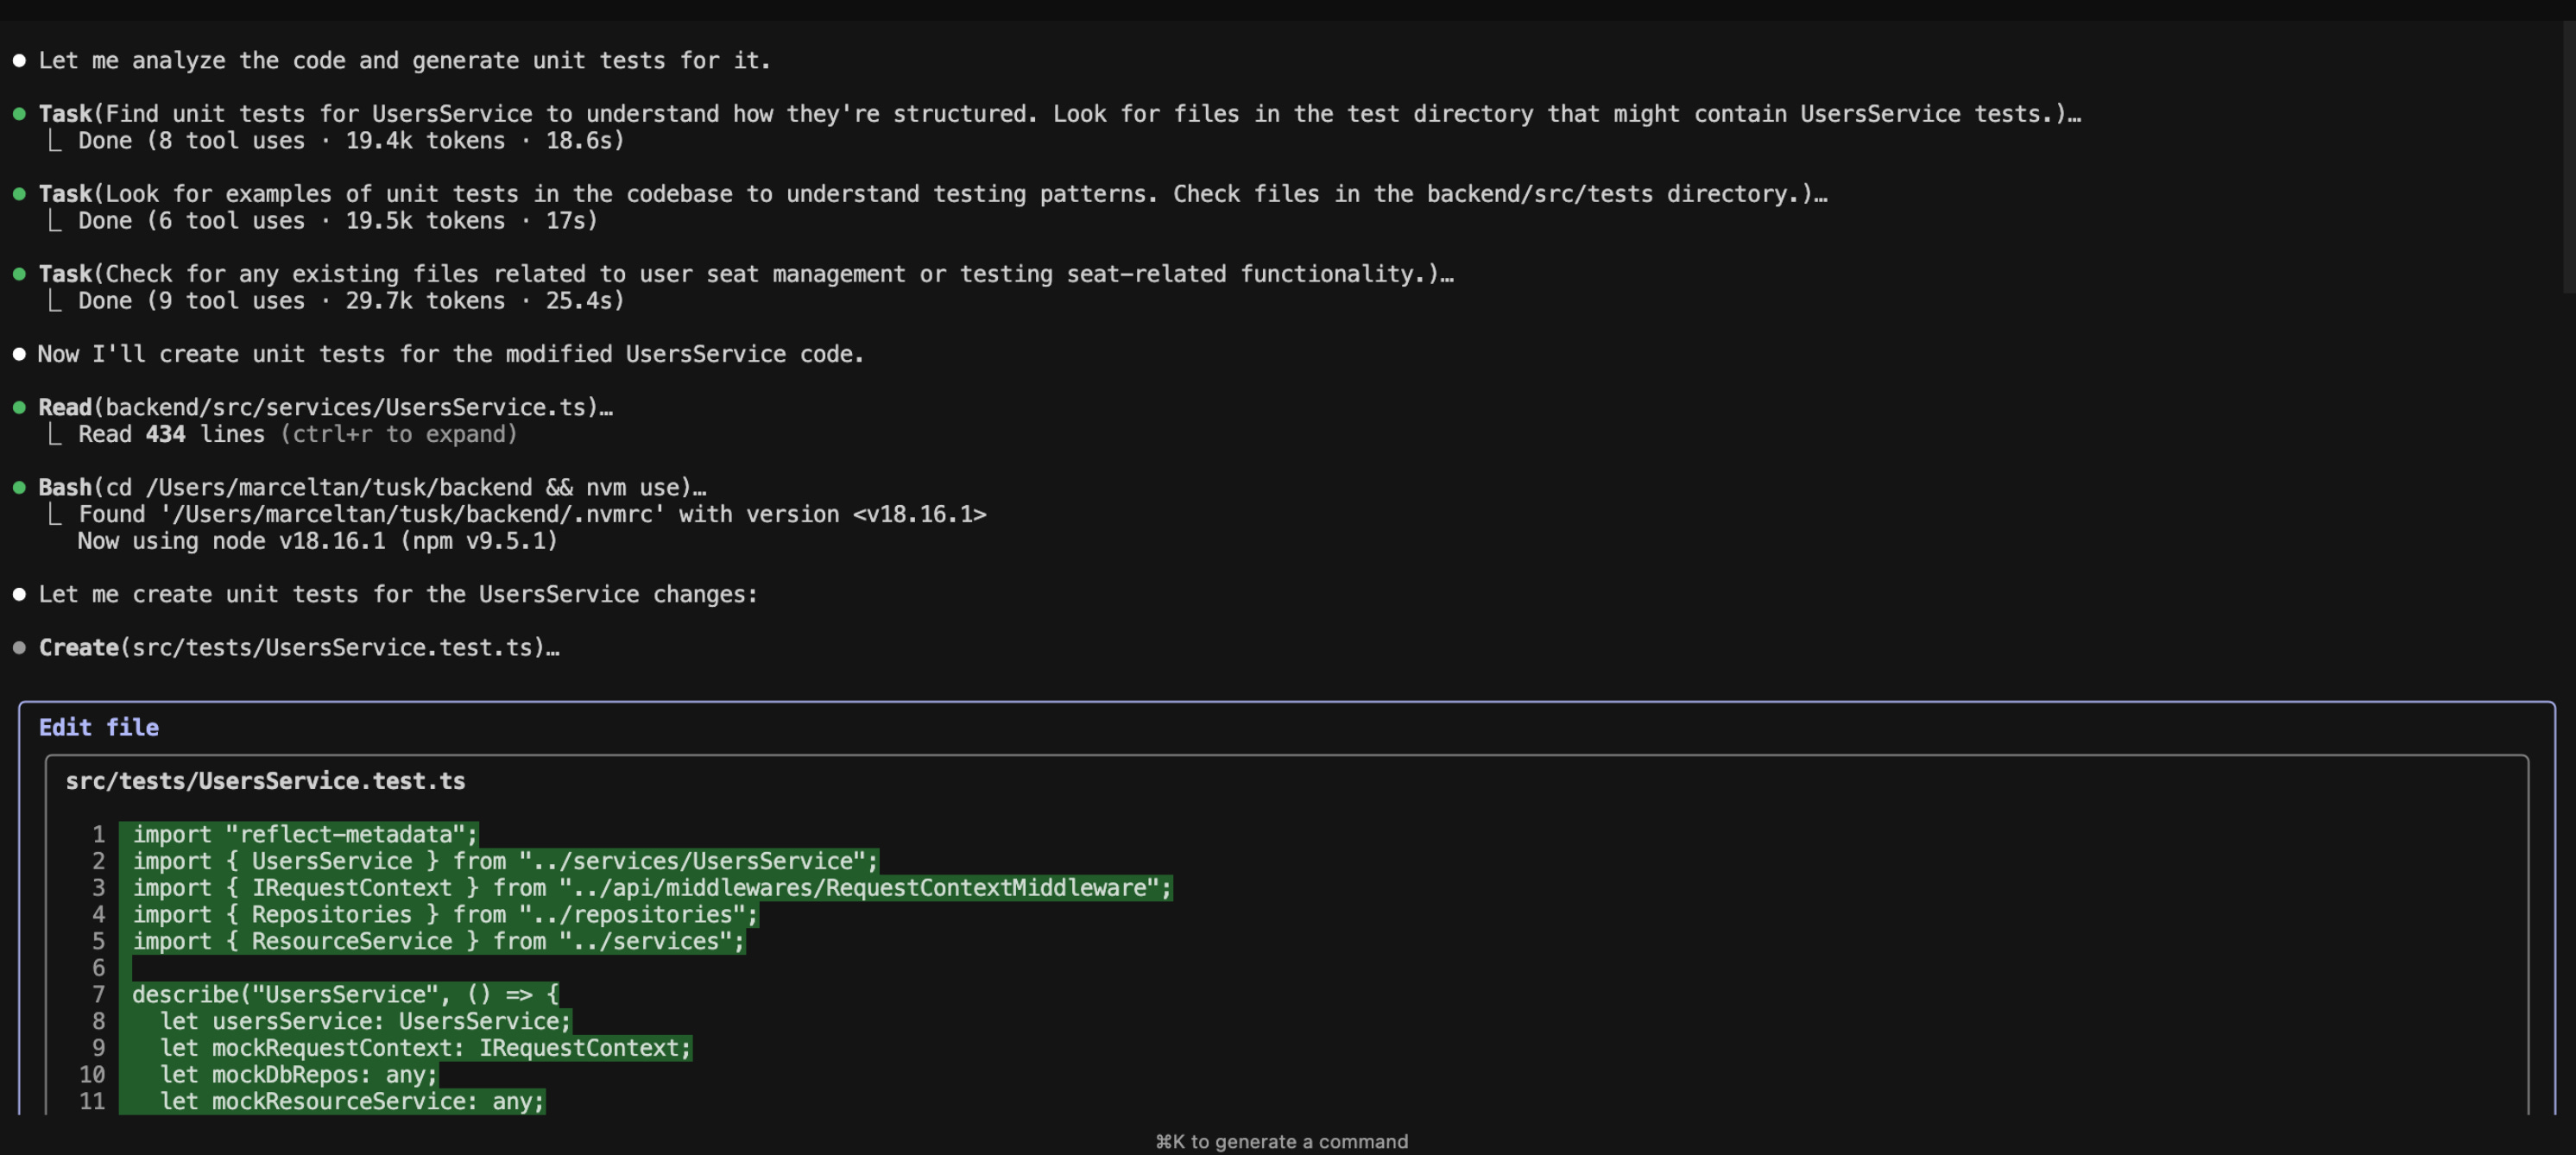2576x1155 pixels.
Task: Click green bullet beside the Bash command
Action: (x=19, y=487)
